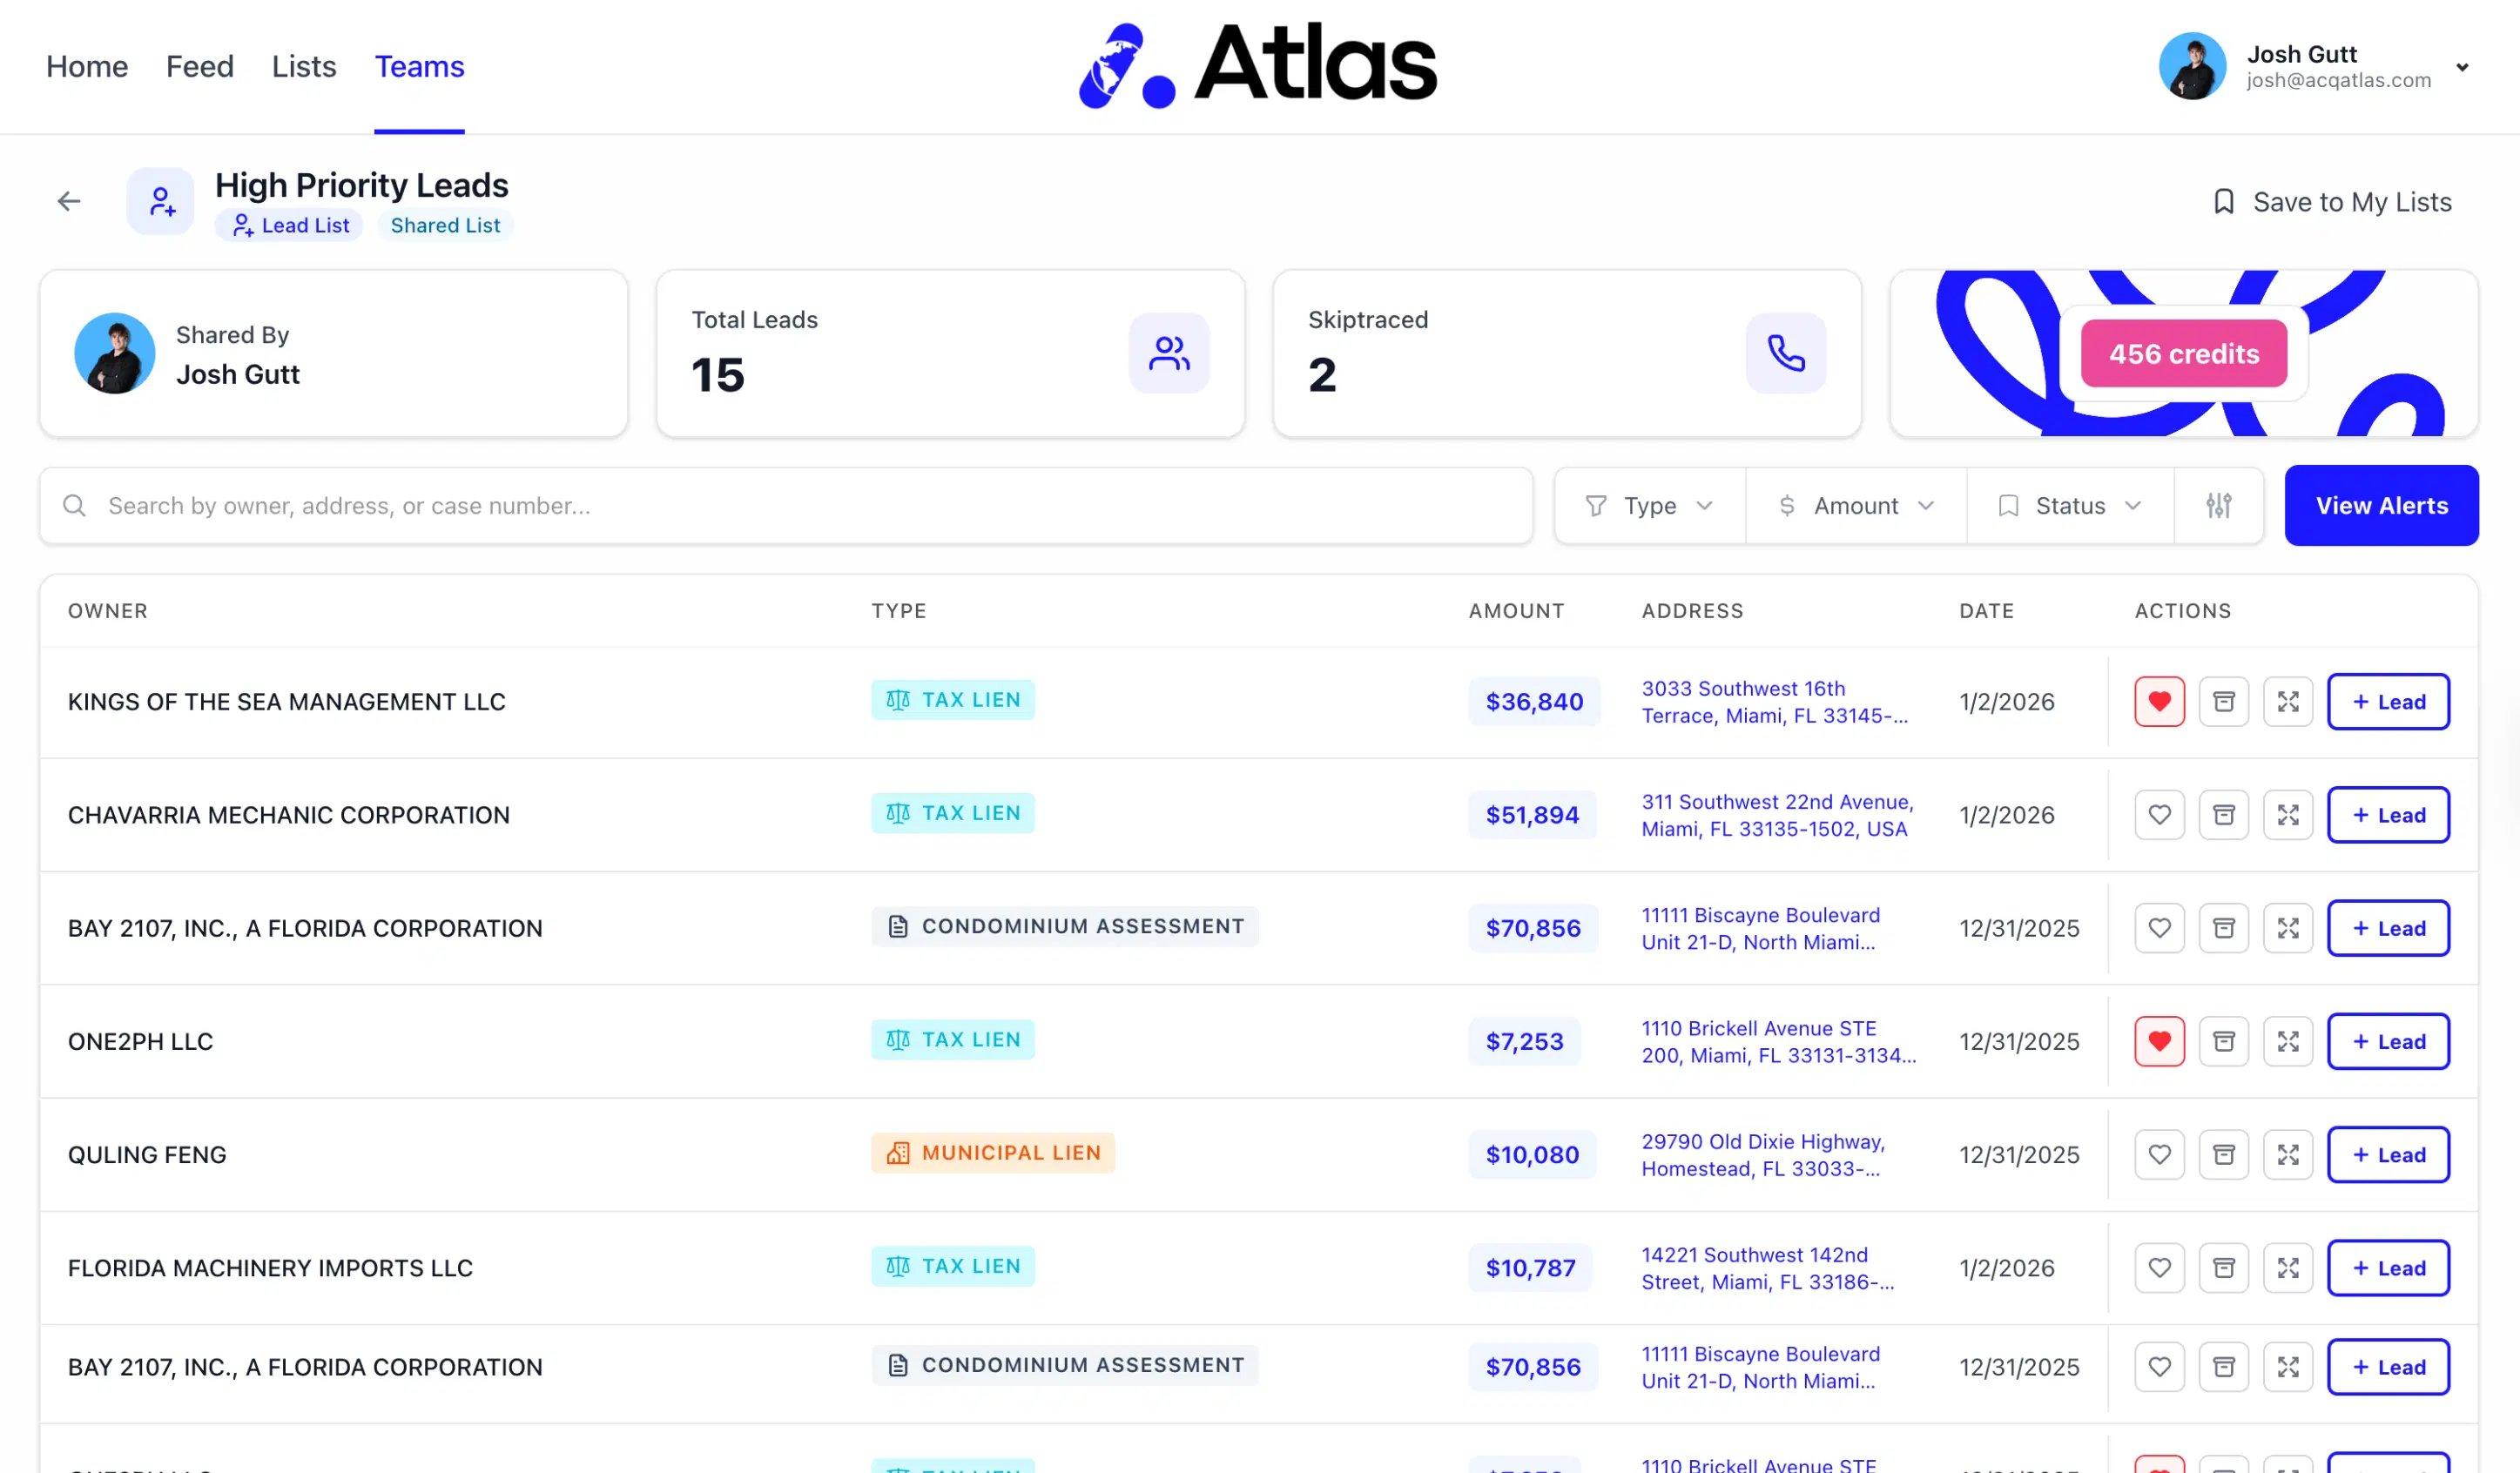The image size is (2520, 1473).
Task: Favorite the Chavarria Mechanic Corporation heart
Action: (2159, 815)
